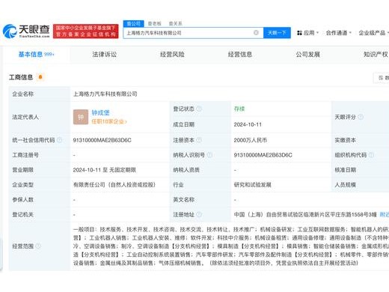This screenshot has height=292, width=389.
Task: Click the 天眼一下 search button
Action: 277,33
